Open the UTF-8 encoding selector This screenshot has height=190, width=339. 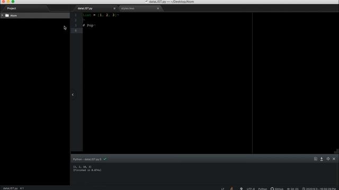coord(251,189)
